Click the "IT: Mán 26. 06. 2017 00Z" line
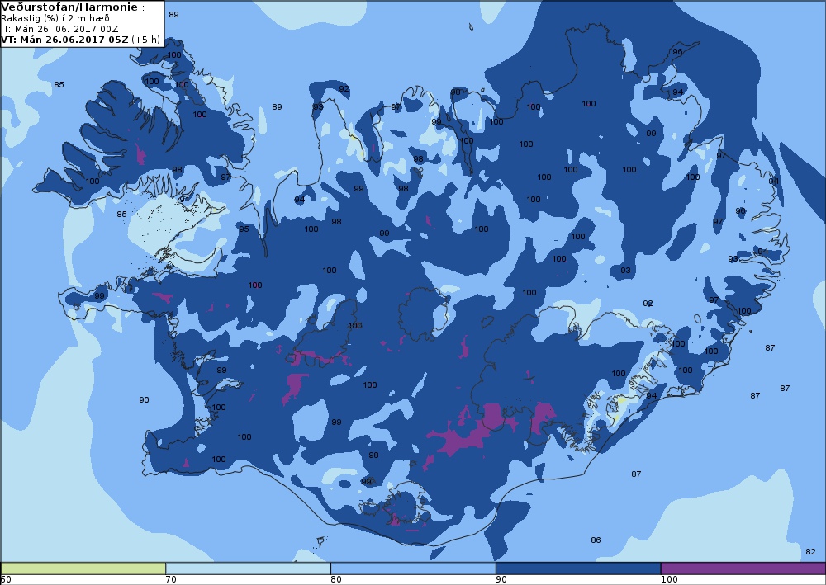 tap(59, 29)
